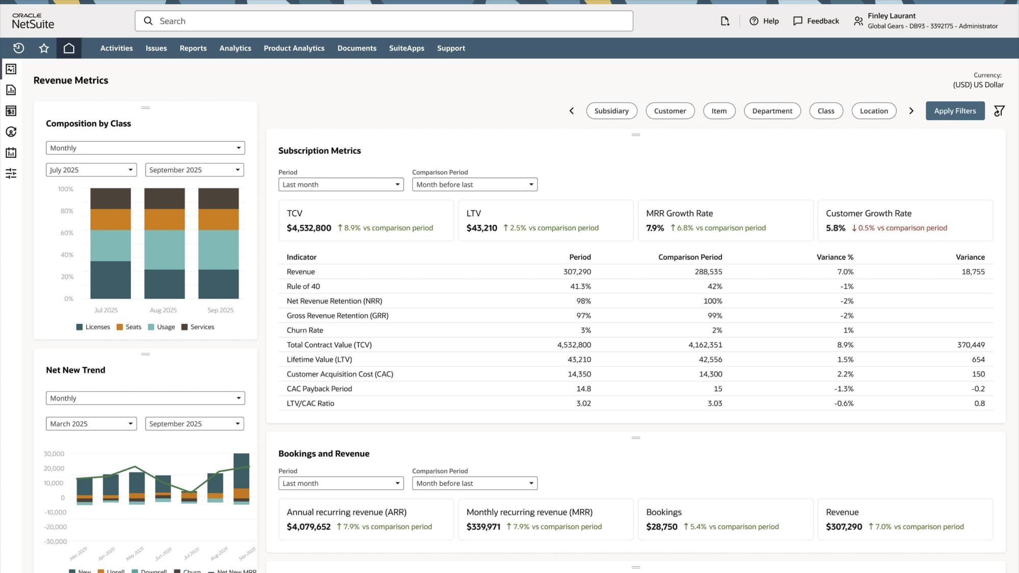The height and width of the screenshot is (573, 1019).
Task: Open the reports document icon in the sidebar
Action: [x=11, y=90]
